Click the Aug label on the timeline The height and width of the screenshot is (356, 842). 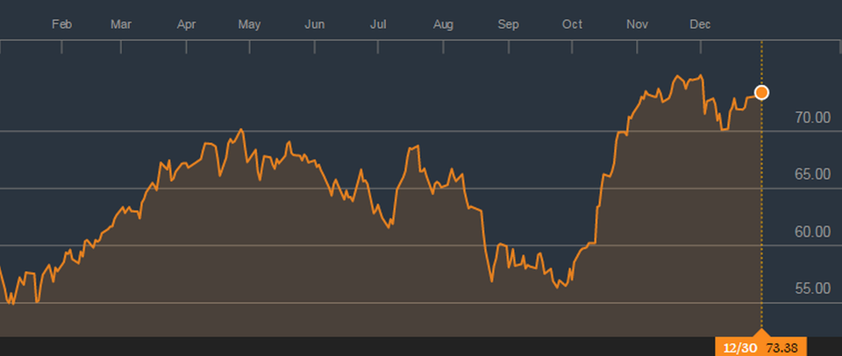(x=443, y=25)
